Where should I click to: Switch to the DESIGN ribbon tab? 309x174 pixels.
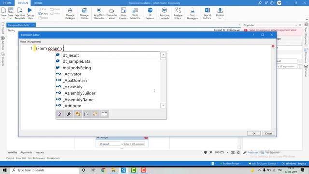coord(23,3)
